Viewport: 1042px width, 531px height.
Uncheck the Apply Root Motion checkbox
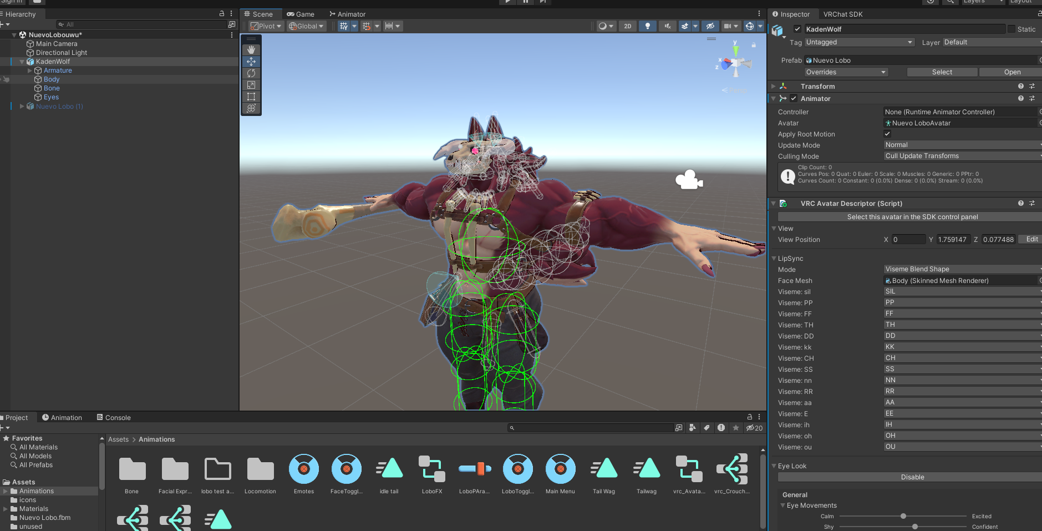[887, 134]
